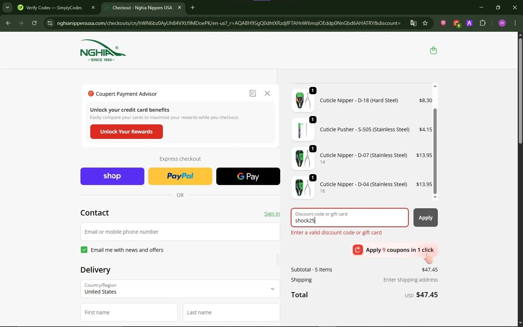The image size is (523, 327).
Task: Click 'Enter a valid discount code' error text
Action: pos(336,233)
